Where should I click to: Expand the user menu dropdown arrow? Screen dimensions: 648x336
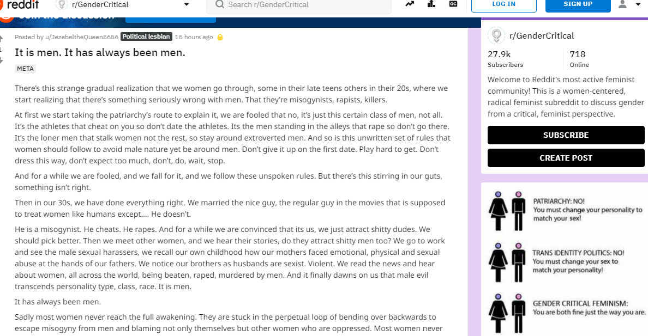click(638, 4)
